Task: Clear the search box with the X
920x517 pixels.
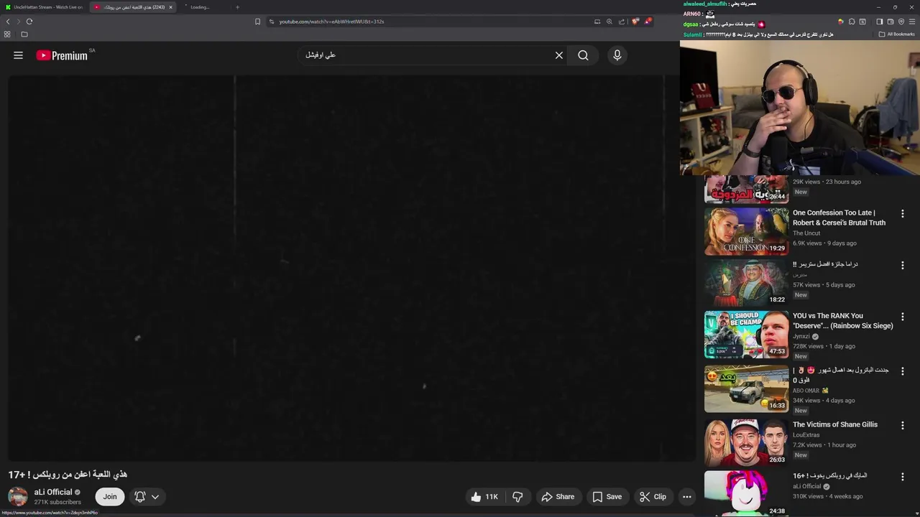Action: [559, 55]
